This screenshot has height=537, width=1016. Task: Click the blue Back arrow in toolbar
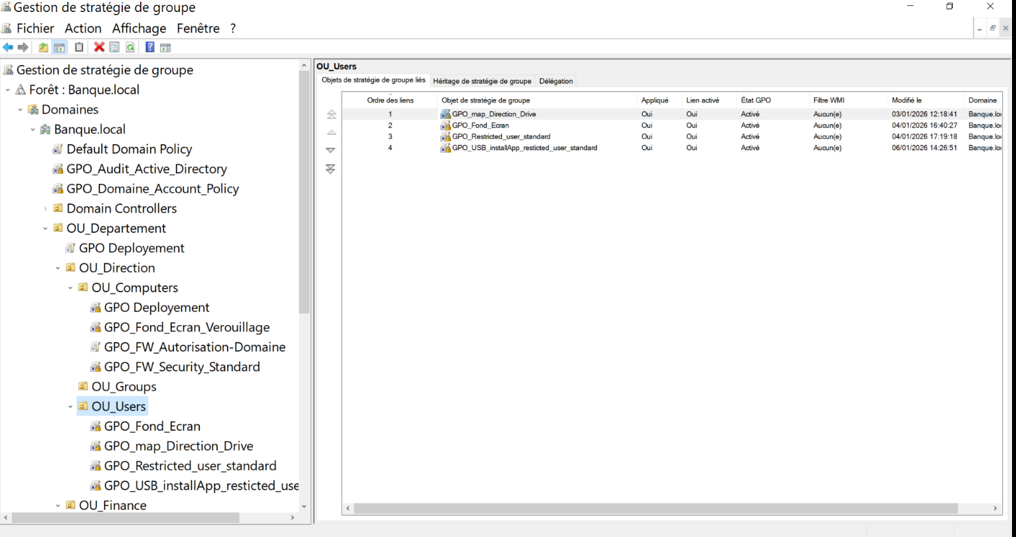8,47
